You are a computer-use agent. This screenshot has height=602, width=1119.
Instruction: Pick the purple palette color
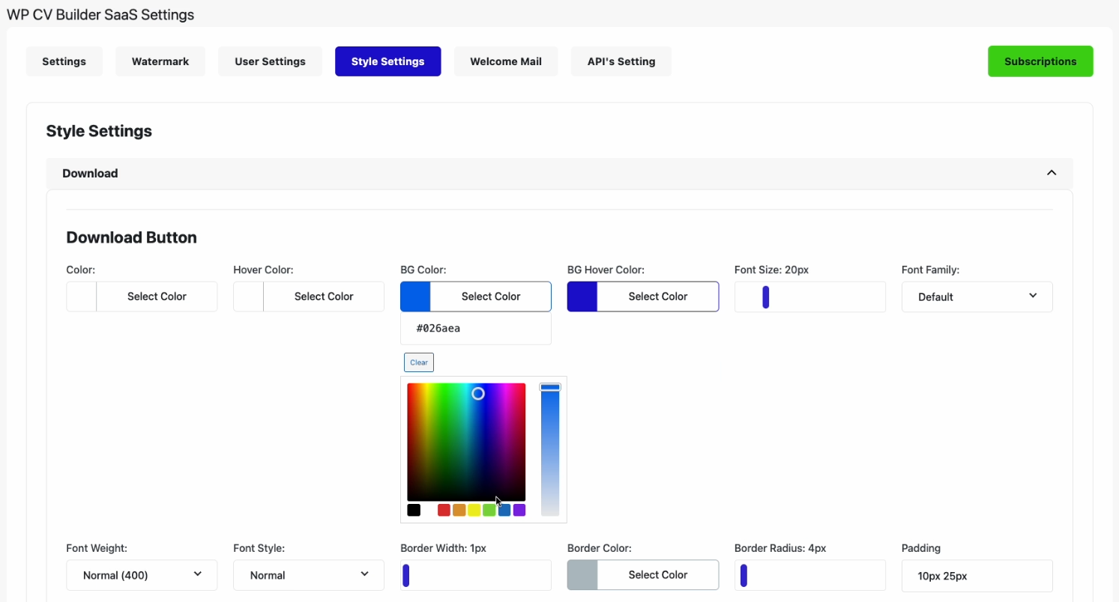pos(519,510)
